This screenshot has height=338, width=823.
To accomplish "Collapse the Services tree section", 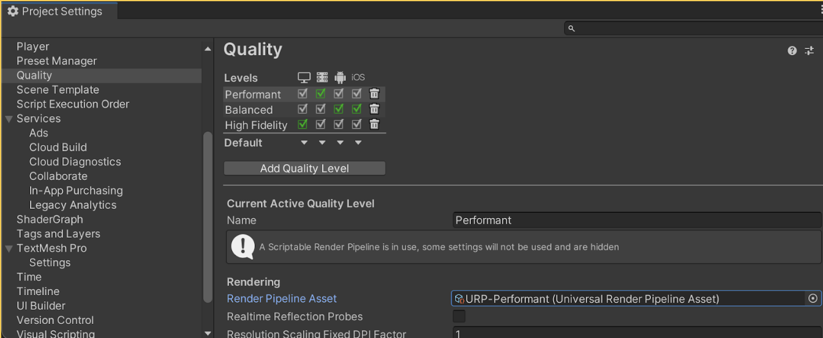I will click(x=9, y=119).
